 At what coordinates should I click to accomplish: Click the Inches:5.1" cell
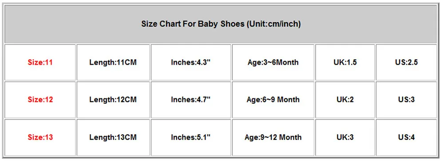pos(191,138)
